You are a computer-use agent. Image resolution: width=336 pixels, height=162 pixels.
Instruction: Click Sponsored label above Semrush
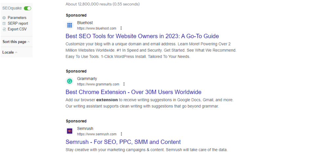[76, 121]
